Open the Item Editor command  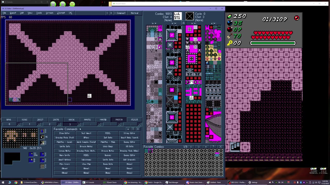pos(64,133)
